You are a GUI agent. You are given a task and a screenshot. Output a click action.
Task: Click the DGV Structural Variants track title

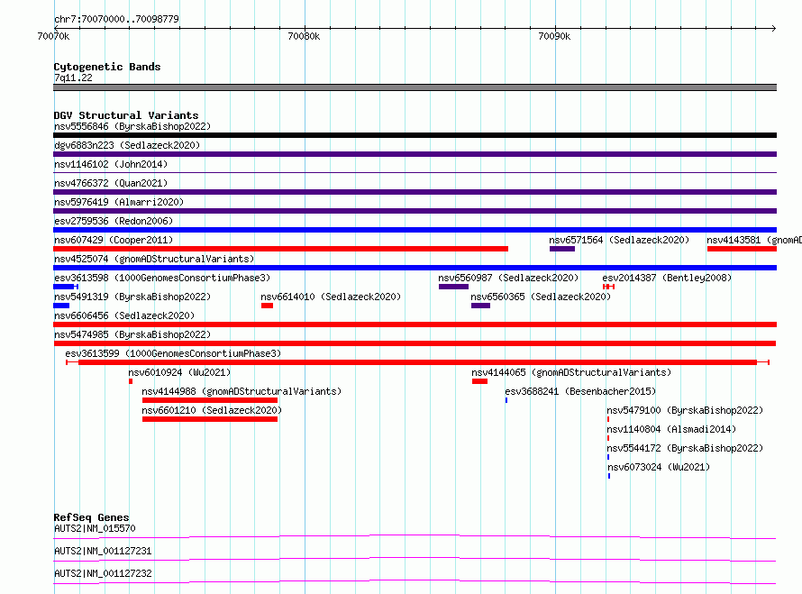(126, 115)
